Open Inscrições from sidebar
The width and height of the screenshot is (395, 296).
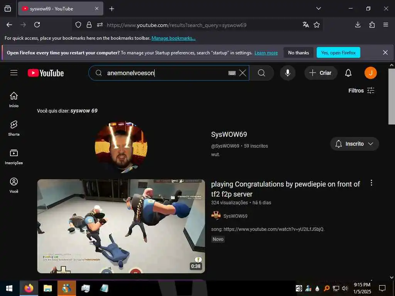pyautogui.click(x=14, y=157)
